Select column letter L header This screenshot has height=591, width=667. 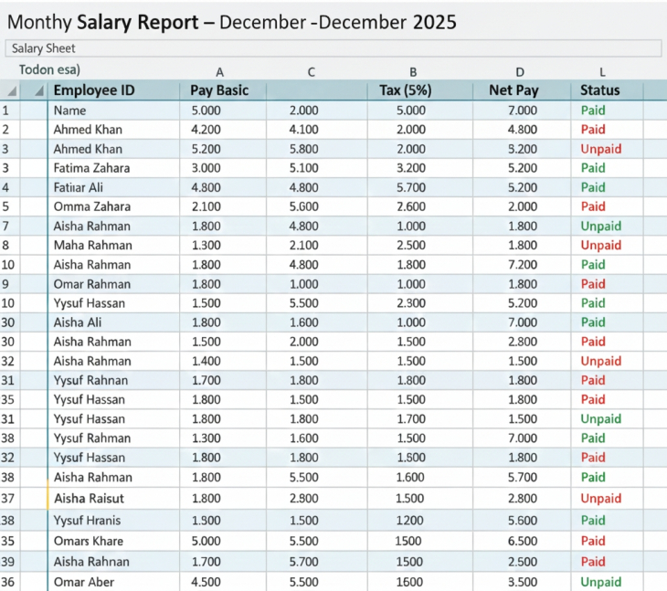tap(602, 71)
